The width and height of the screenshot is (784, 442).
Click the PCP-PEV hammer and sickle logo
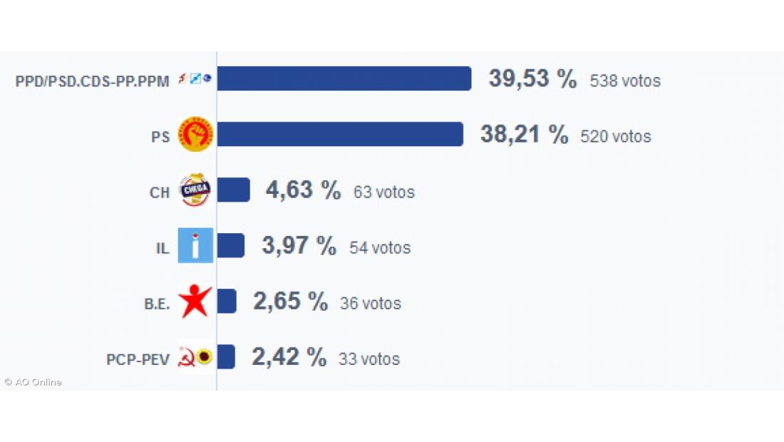tap(187, 358)
